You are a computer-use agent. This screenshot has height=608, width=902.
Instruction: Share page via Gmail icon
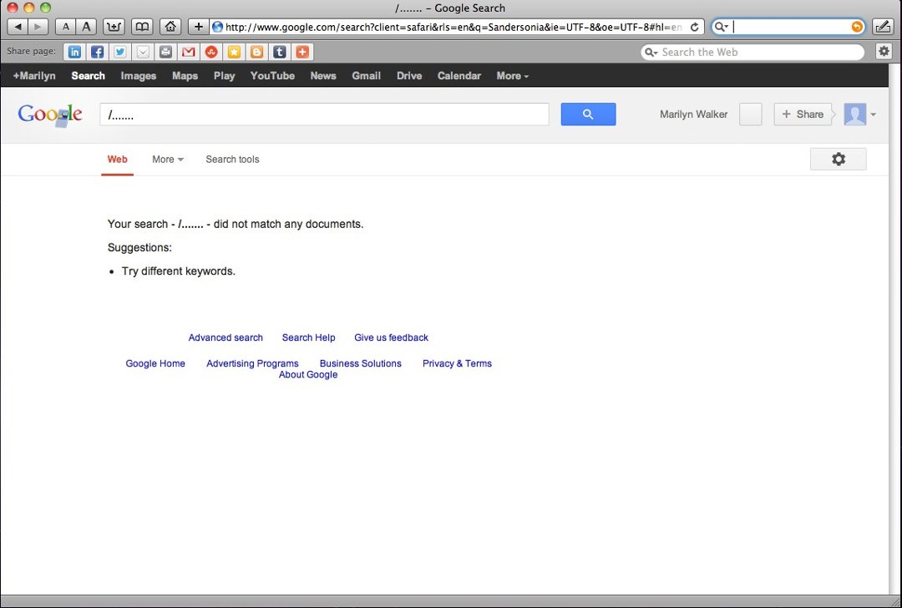click(188, 52)
